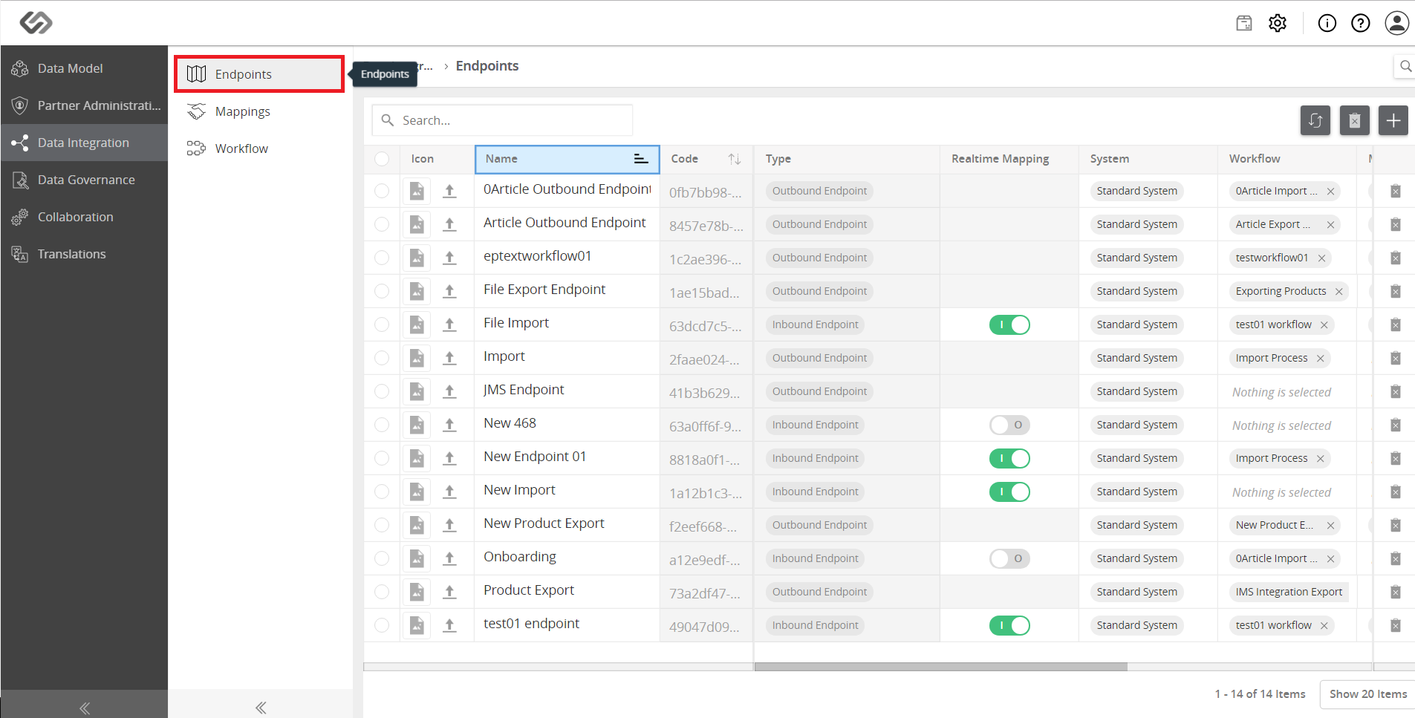Remove New Product E... workflow tag
Image resolution: width=1415 pixels, height=718 pixels.
pos(1330,525)
